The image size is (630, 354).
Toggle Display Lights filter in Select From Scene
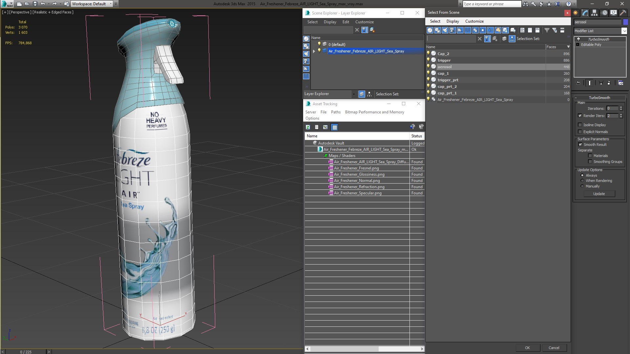445,30
